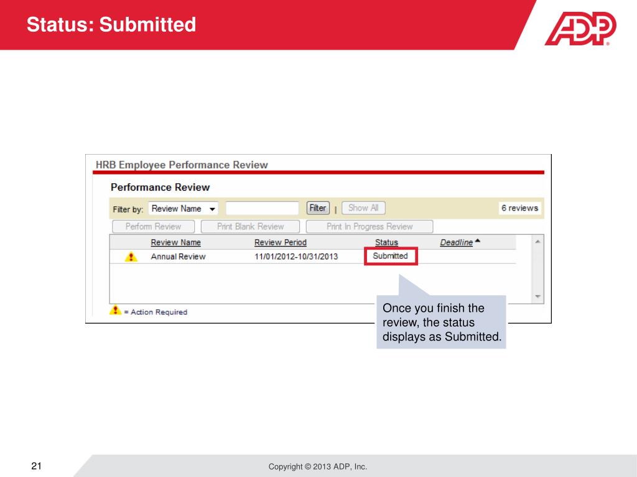Click the HRB Employee Performance Review title
637x477 pixels.
182,165
